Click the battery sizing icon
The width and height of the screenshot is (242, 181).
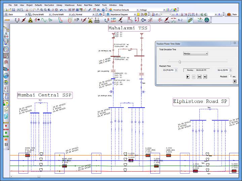(97, 20)
